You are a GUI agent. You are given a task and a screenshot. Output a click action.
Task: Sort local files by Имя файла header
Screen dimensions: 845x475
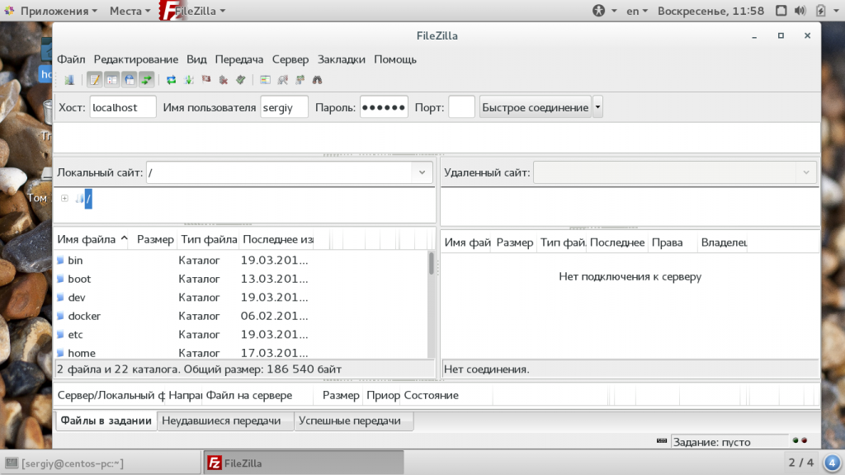(87, 240)
